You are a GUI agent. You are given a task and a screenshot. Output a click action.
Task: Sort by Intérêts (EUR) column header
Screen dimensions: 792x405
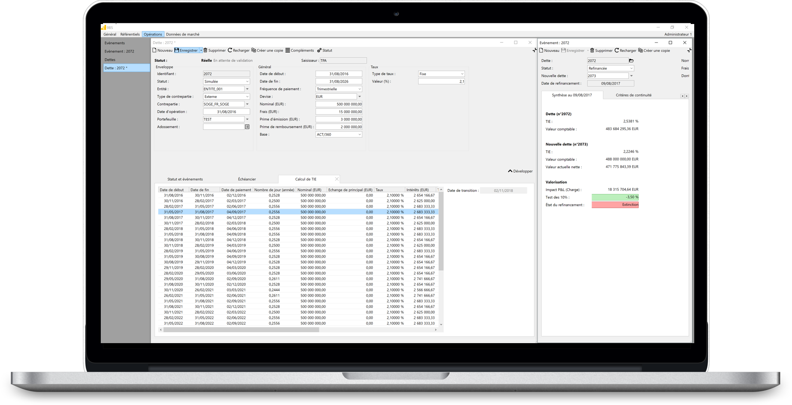pos(420,190)
